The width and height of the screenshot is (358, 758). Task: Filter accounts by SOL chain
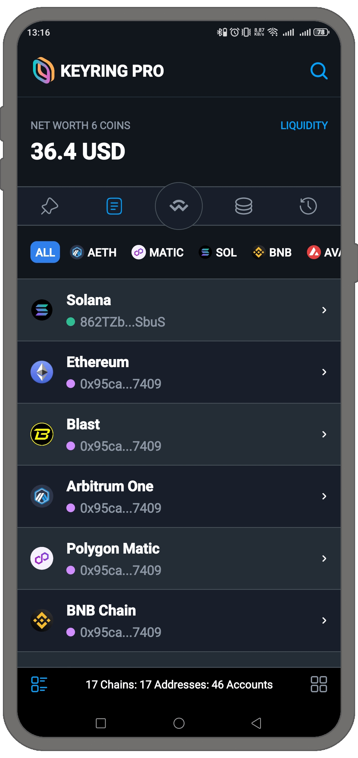coord(218,252)
